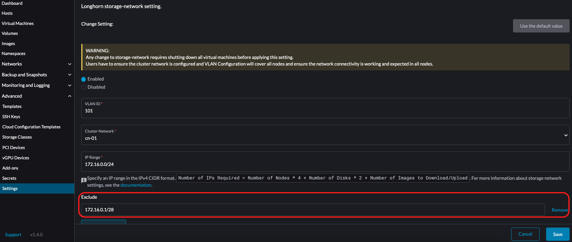Viewport: 572px width, 242px height.
Task: Navigate to Add-ons page
Action: [10, 168]
